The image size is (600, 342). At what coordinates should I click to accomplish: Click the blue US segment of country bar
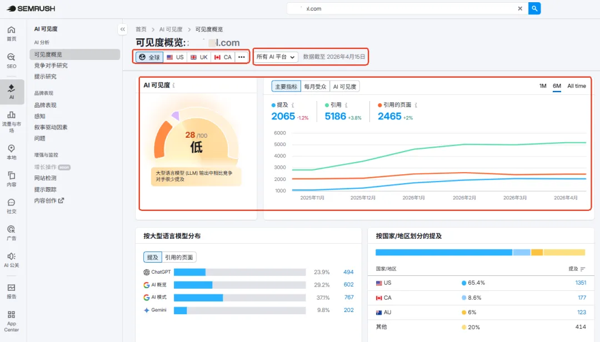pos(444,253)
